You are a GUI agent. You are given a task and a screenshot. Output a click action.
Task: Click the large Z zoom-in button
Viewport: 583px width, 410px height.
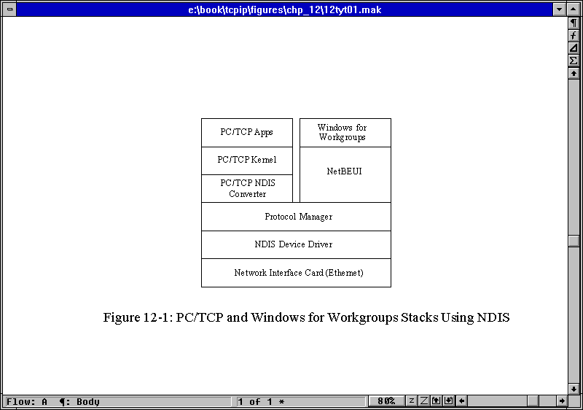(x=423, y=401)
